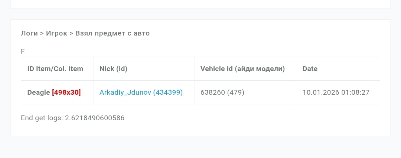Screen dimensions: 401x158
Task: Click the 'End get logs:' label text
Action: [42, 118]
